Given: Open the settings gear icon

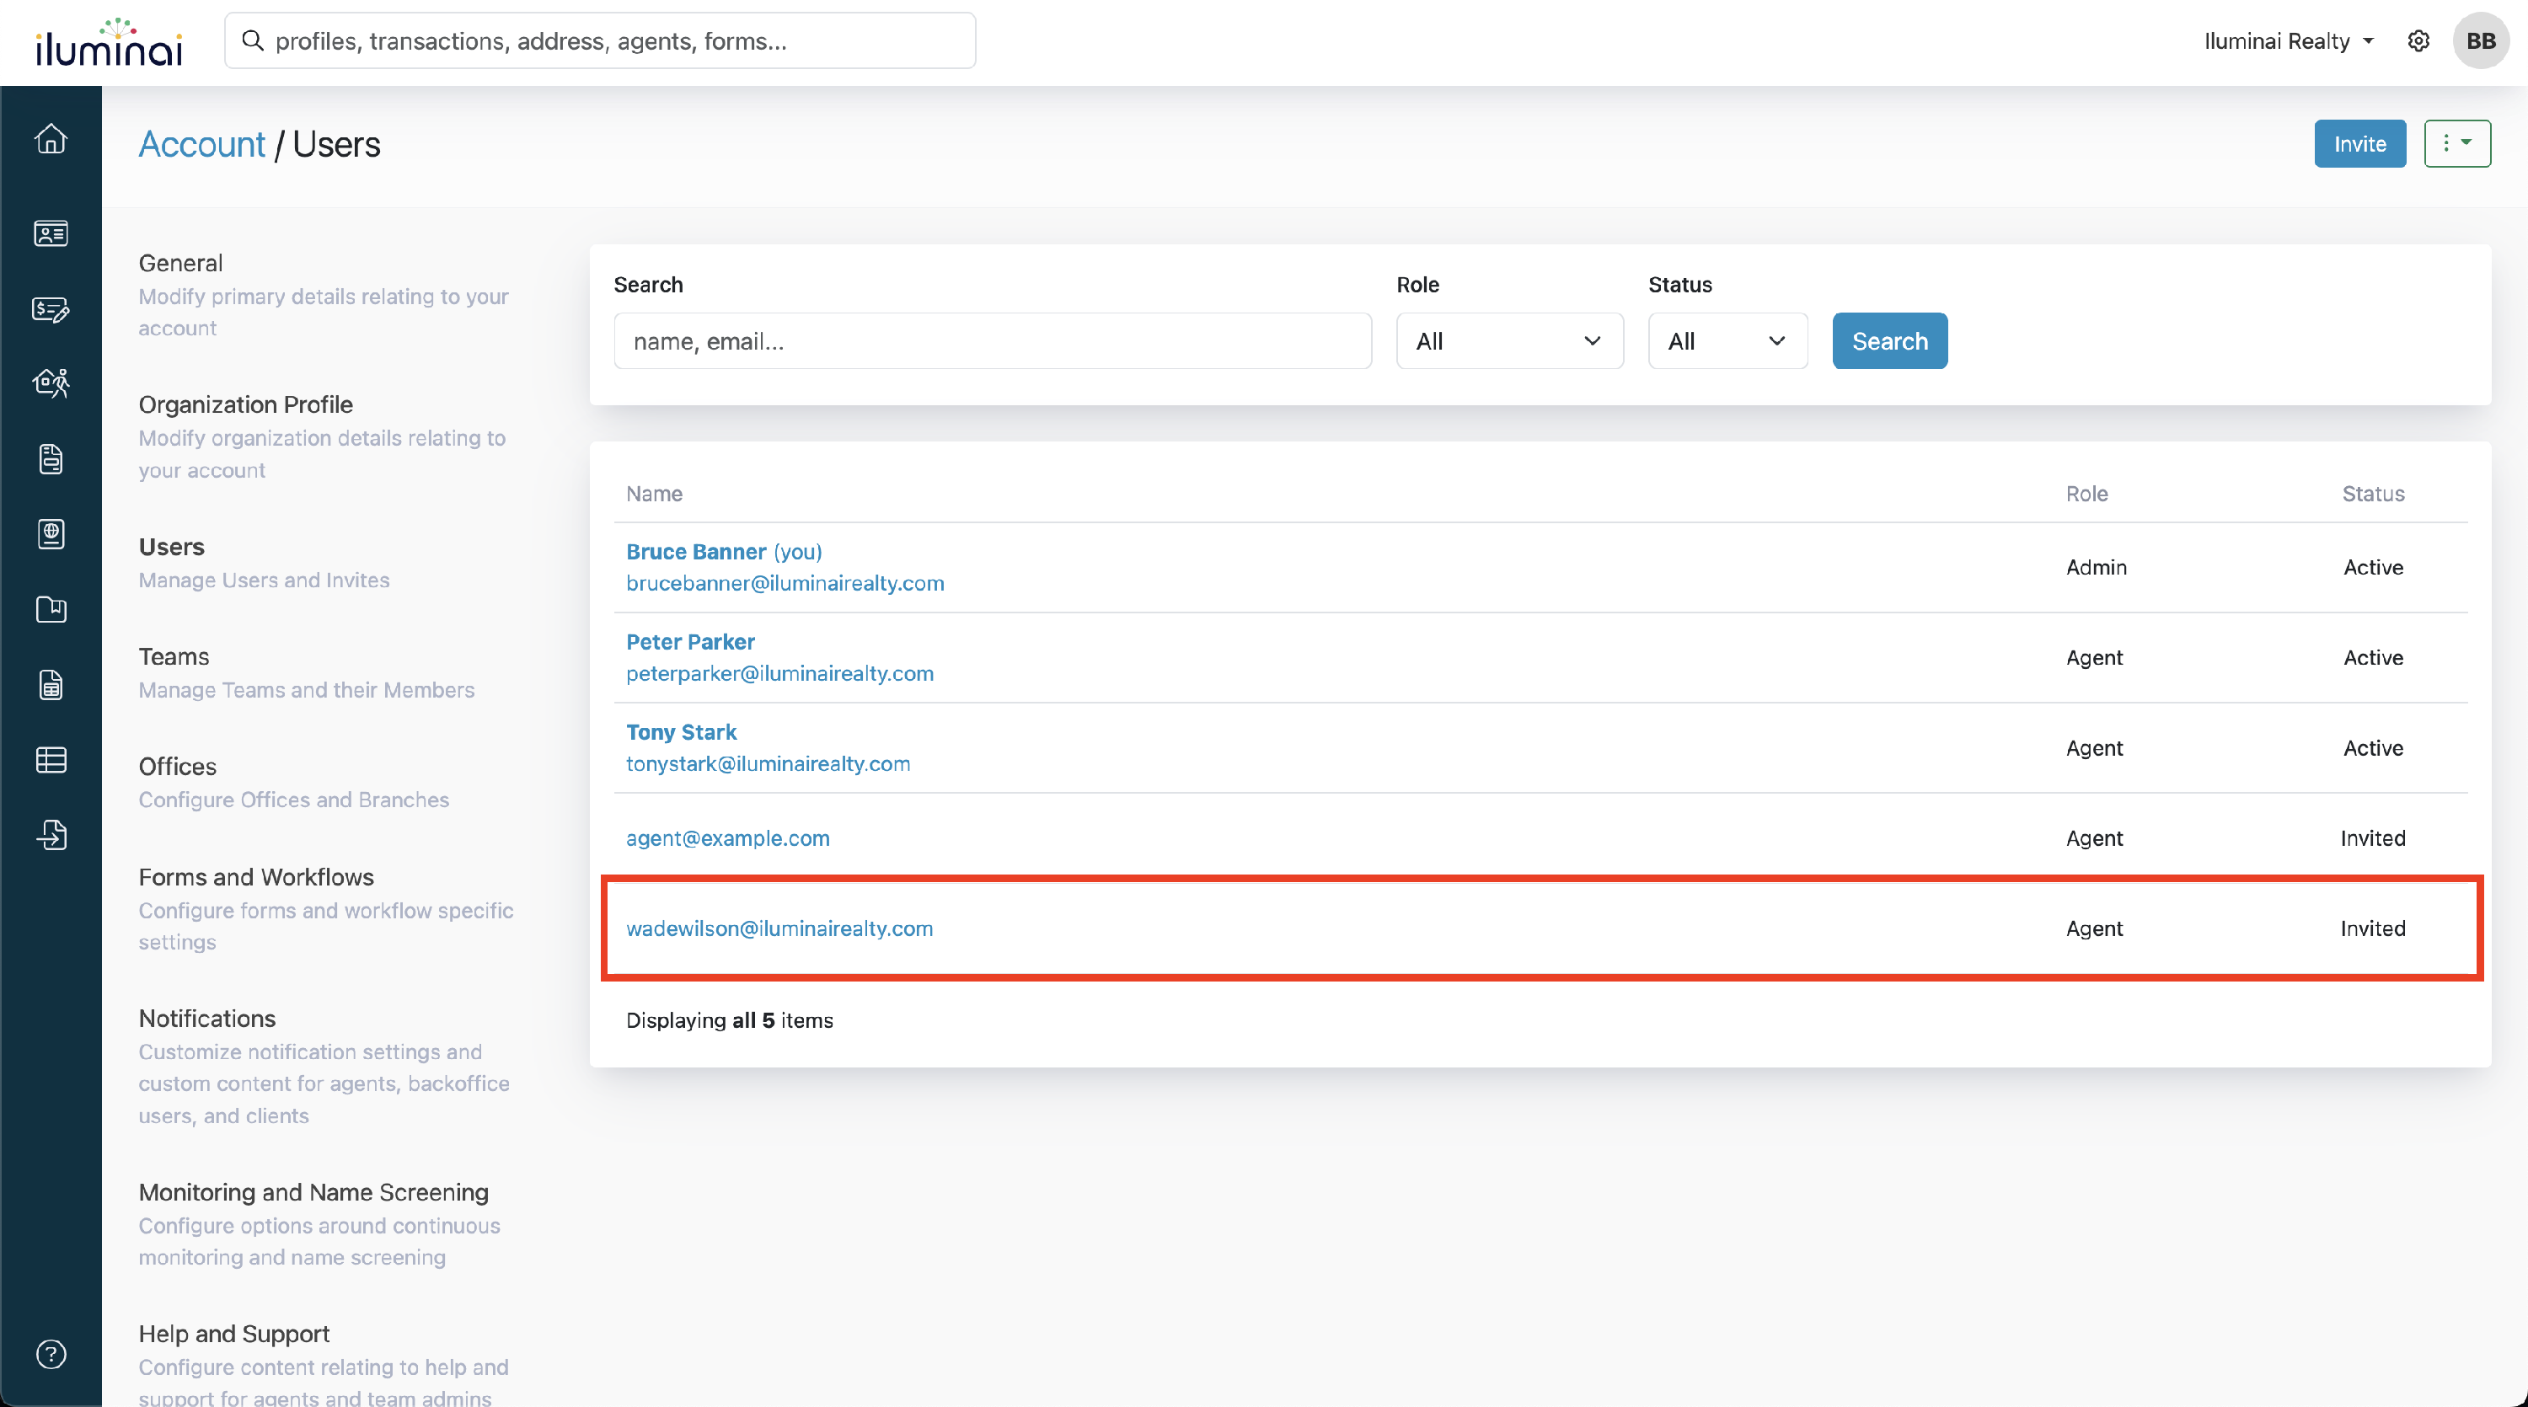Looking at the screenshot, I should click(2418, 41).
